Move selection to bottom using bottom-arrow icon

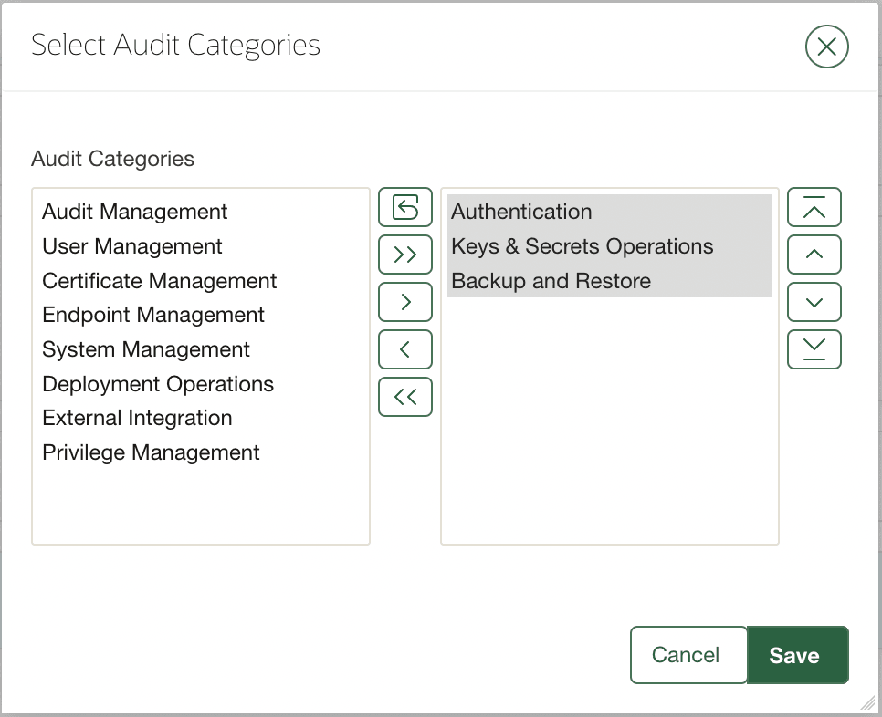pyautogui.click(x=814, y=349)
